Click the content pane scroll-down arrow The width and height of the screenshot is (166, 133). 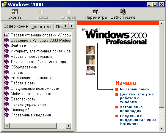coord(161,129)
